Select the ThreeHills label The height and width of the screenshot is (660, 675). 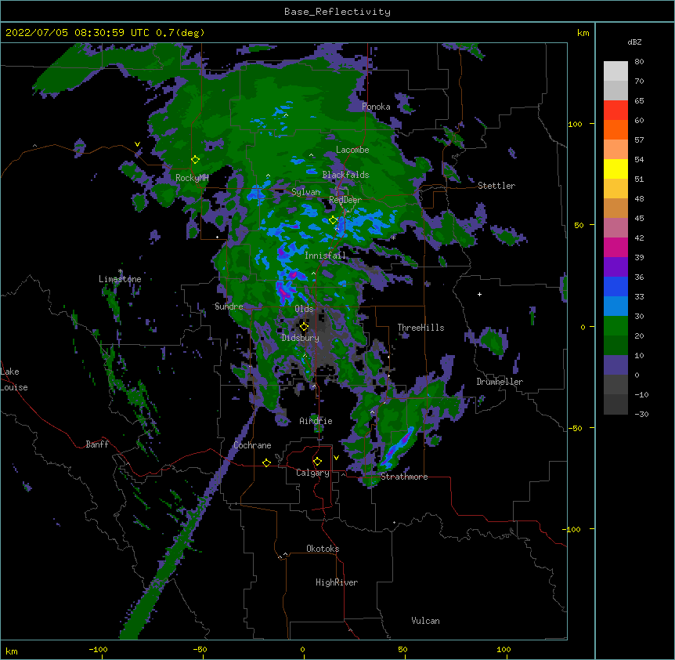421,328
